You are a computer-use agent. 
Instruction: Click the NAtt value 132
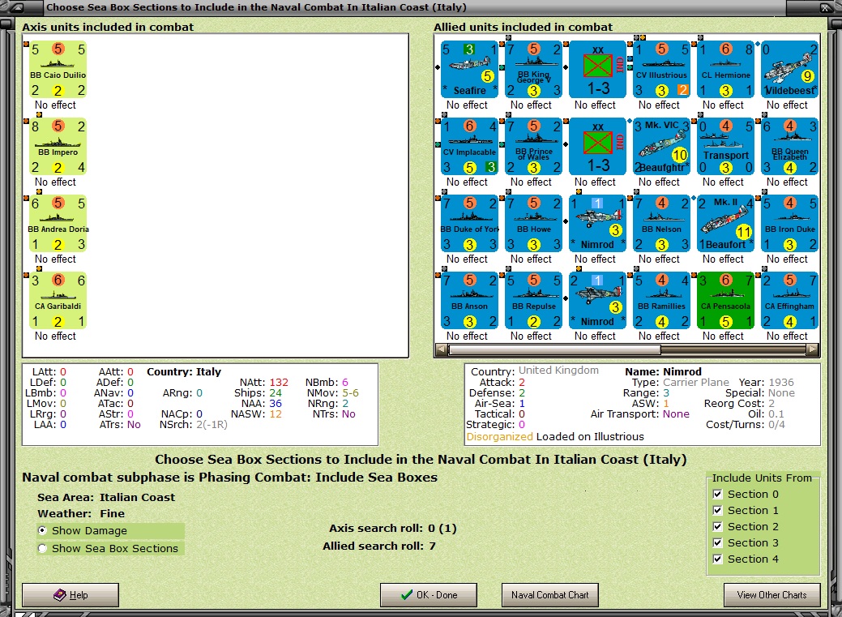279,382
